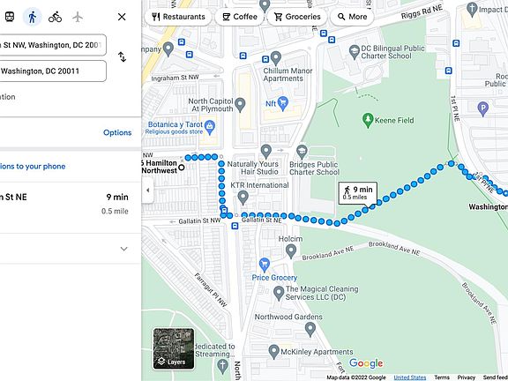
Task: Swap starting point and destination
Action: click(x=122, y=57)
